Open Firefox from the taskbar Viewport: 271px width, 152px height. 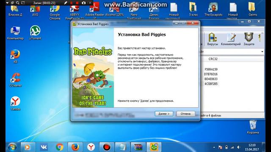tap(75, 147)
